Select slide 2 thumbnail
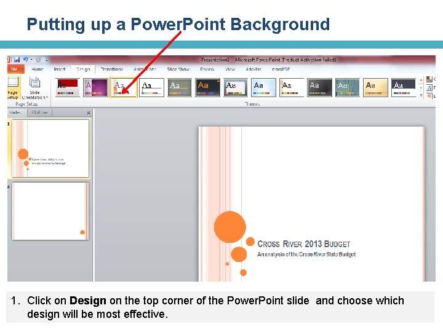This screenshot has height=332, width=443. coord(51,211)
